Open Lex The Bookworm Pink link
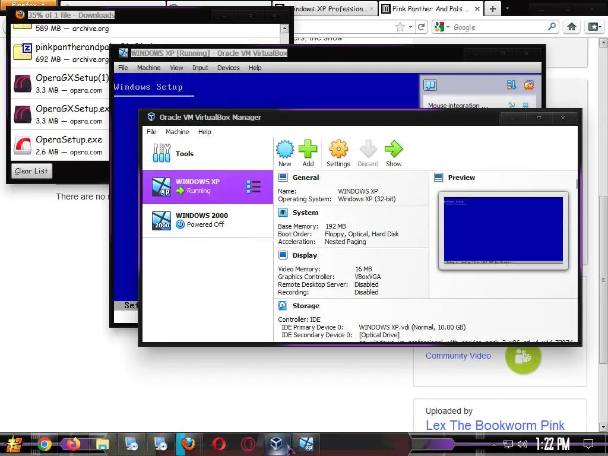The height and width of the screenshot is (456, 608). click(x=495, y=425)
